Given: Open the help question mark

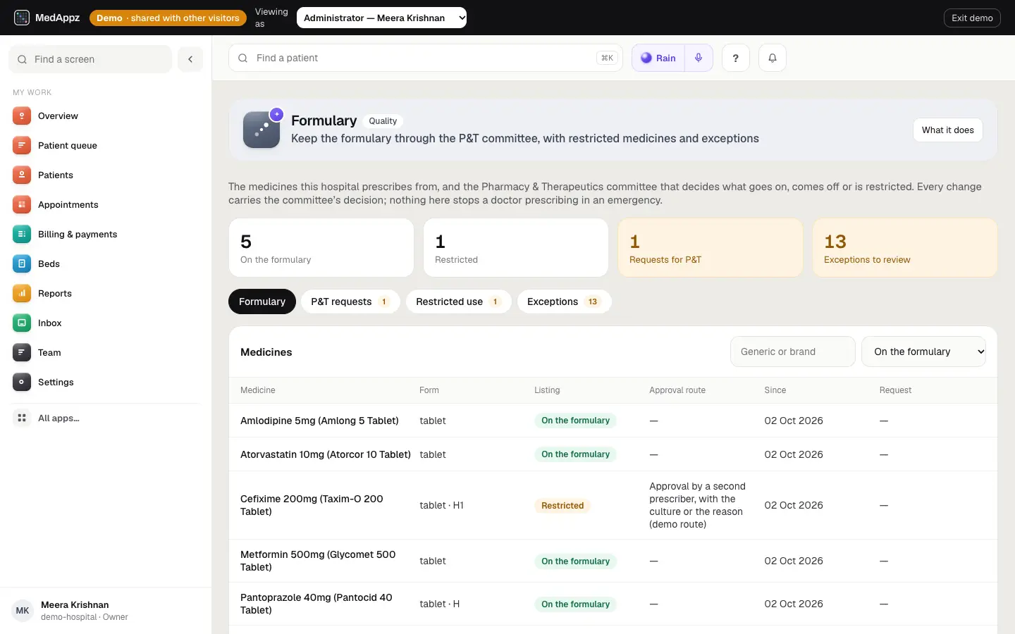Looking at the screenshot, I should point(736,58).
